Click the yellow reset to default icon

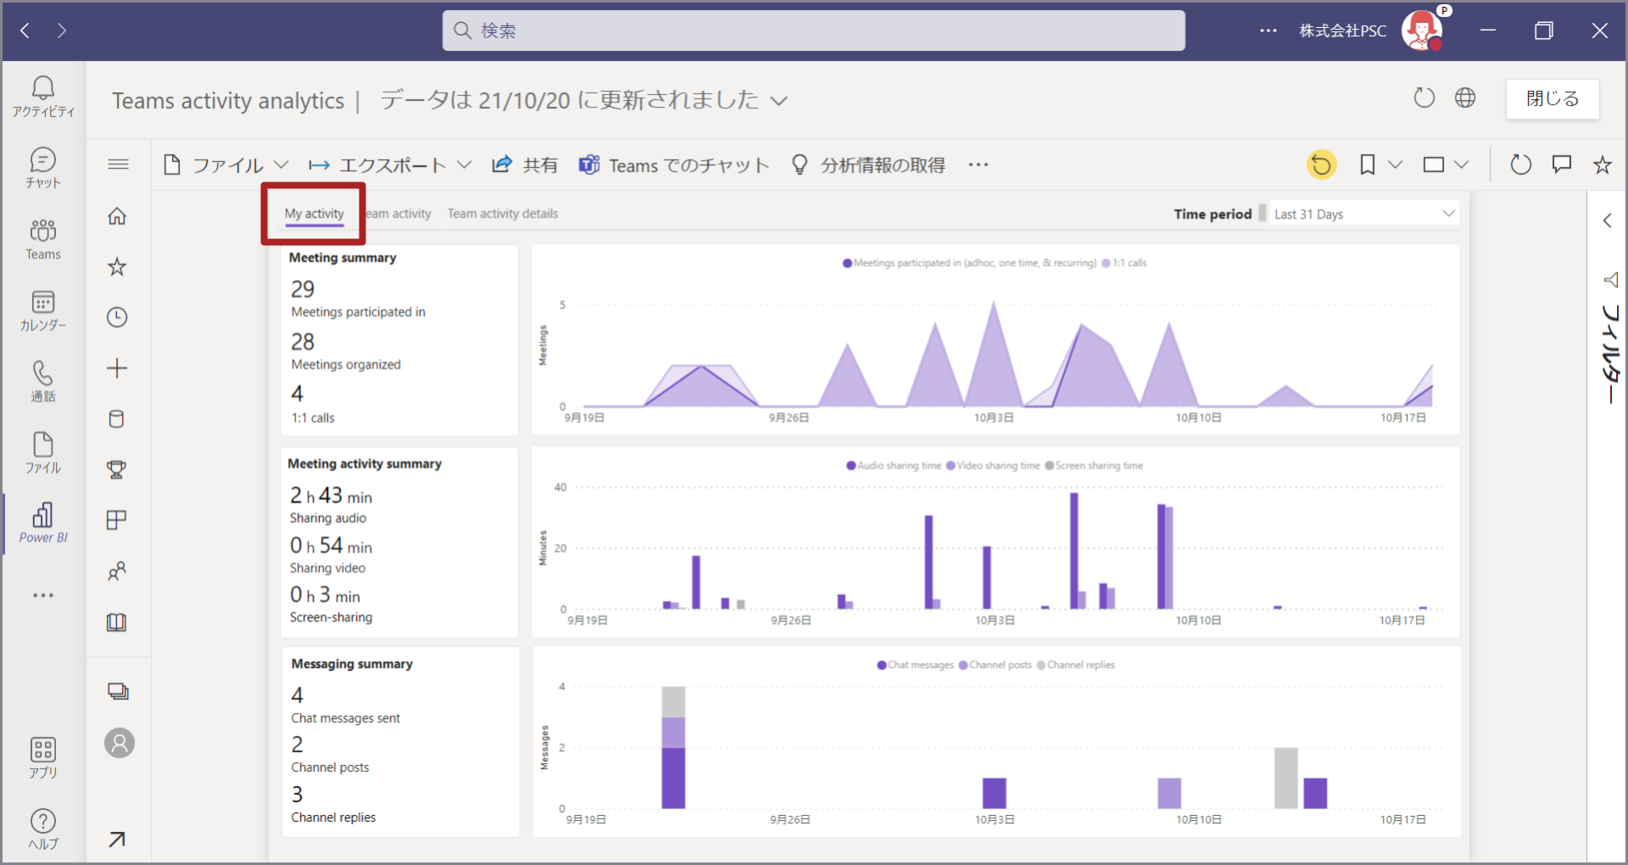click(x=1321, y=165)
